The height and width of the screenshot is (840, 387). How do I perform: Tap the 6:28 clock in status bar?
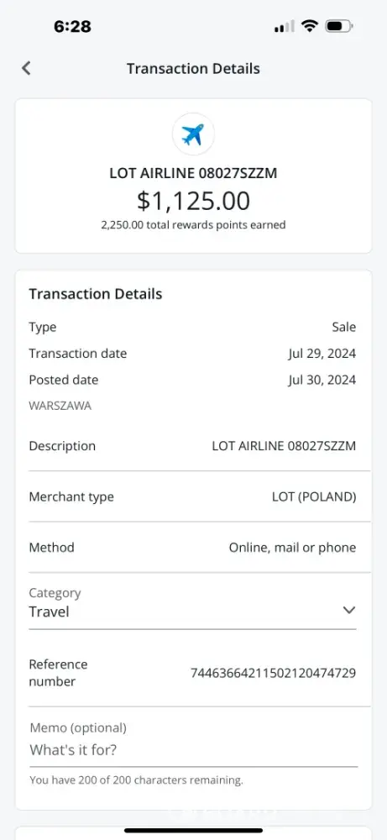point(72,26)
